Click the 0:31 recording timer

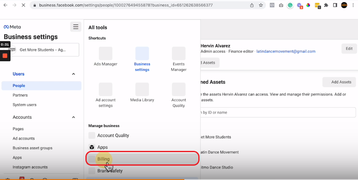5,45
